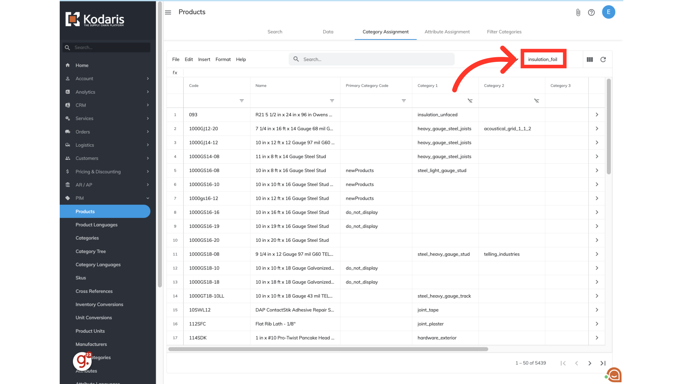Go to next results page
683x384 pixels.
(590, 363)
